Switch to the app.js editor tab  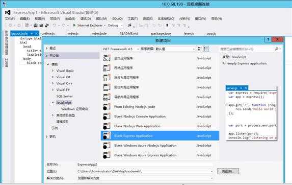click(x=211, y=33)
